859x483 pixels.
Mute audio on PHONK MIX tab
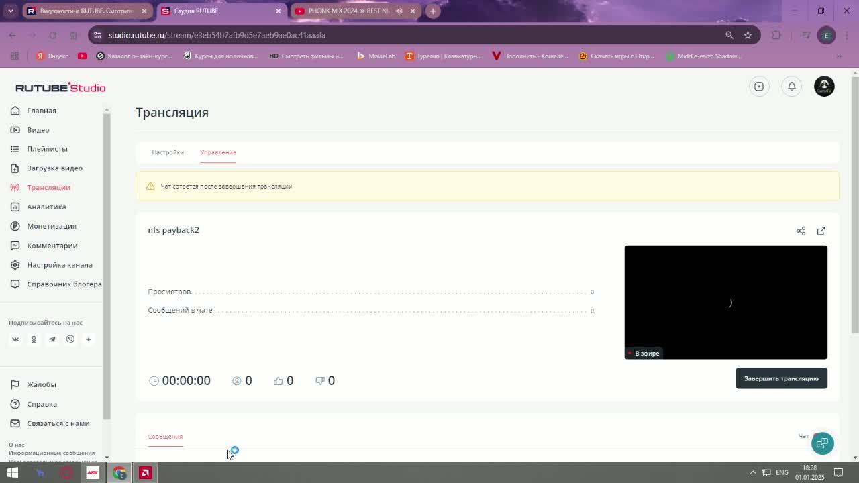pyautogui.click(x=399, y=11)
